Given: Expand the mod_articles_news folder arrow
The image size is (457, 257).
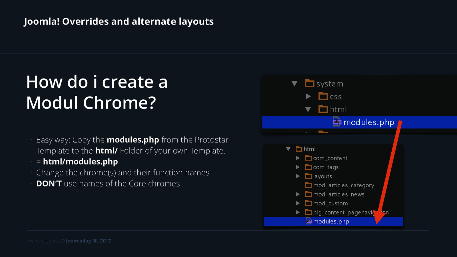Looking at the screenshot, I should coord(298,194).
